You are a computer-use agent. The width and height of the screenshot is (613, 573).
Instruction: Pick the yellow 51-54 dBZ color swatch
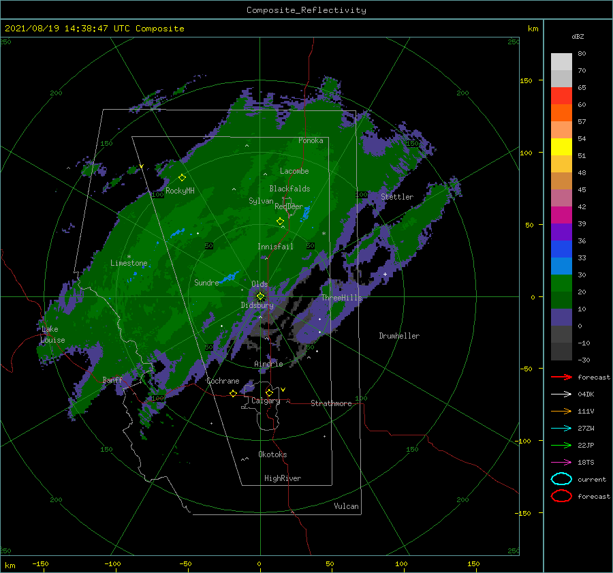pos(561,146)
